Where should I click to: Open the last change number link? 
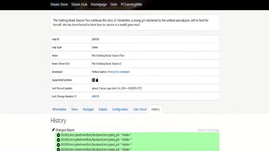pyautogui.click(x=95, y=96)
